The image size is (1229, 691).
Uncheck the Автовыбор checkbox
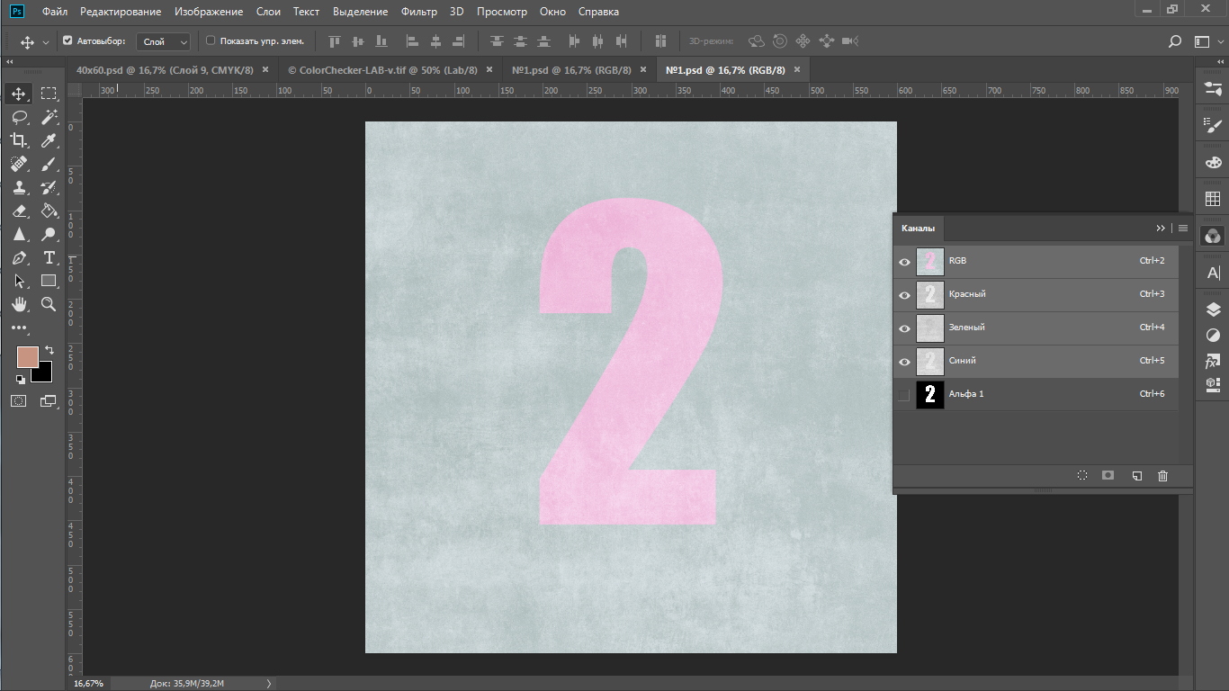point(67,40)
